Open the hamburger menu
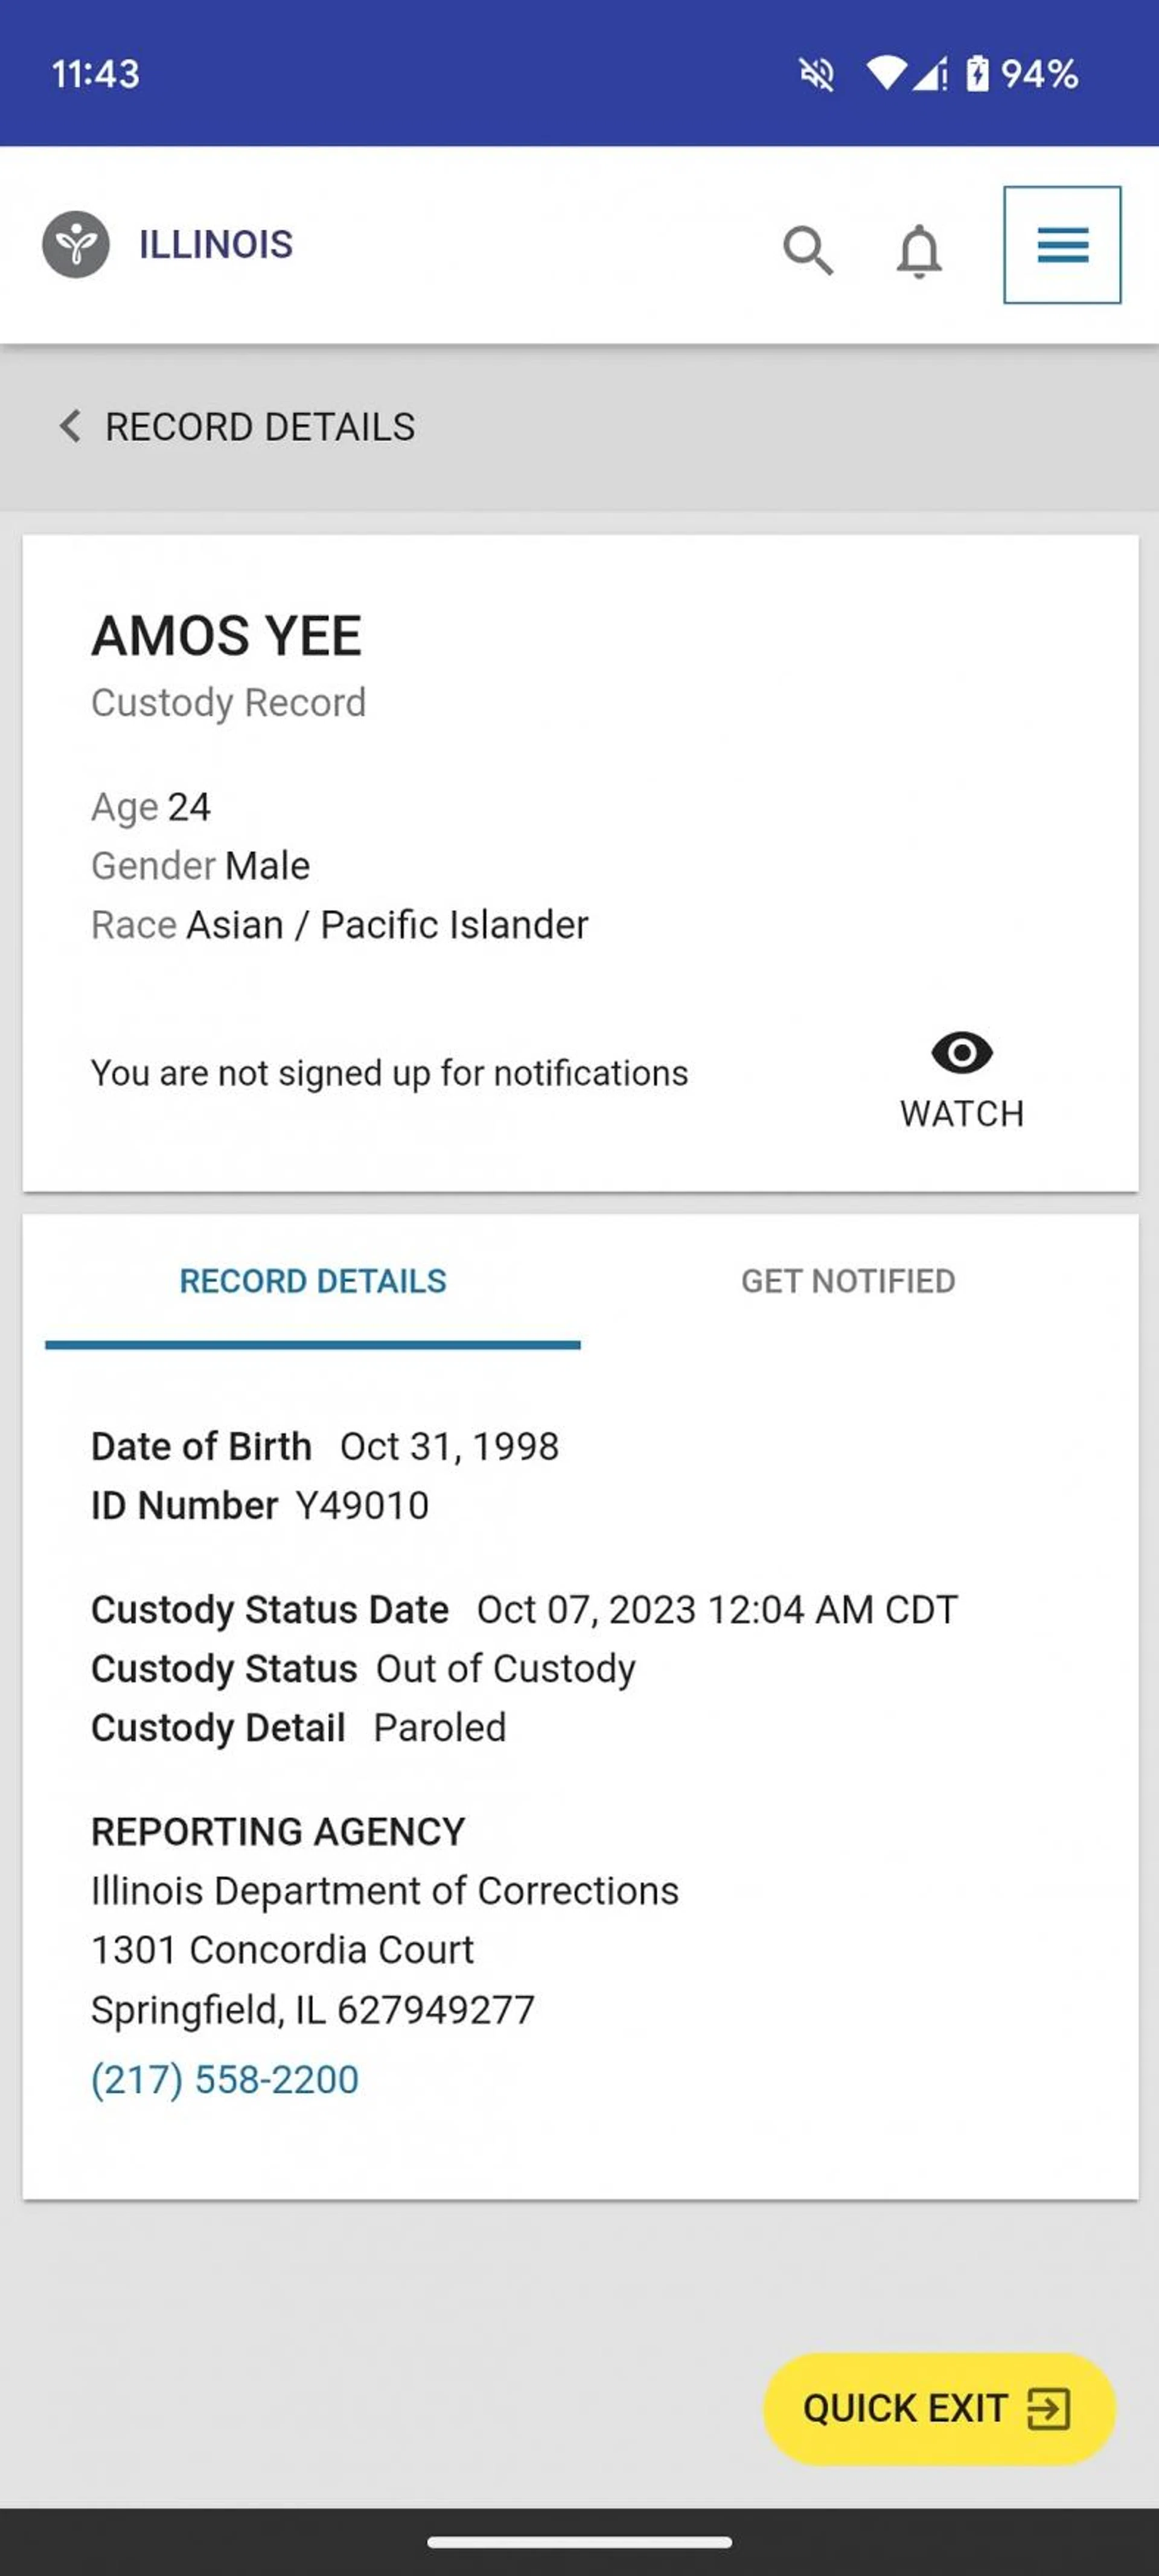 1062,245
